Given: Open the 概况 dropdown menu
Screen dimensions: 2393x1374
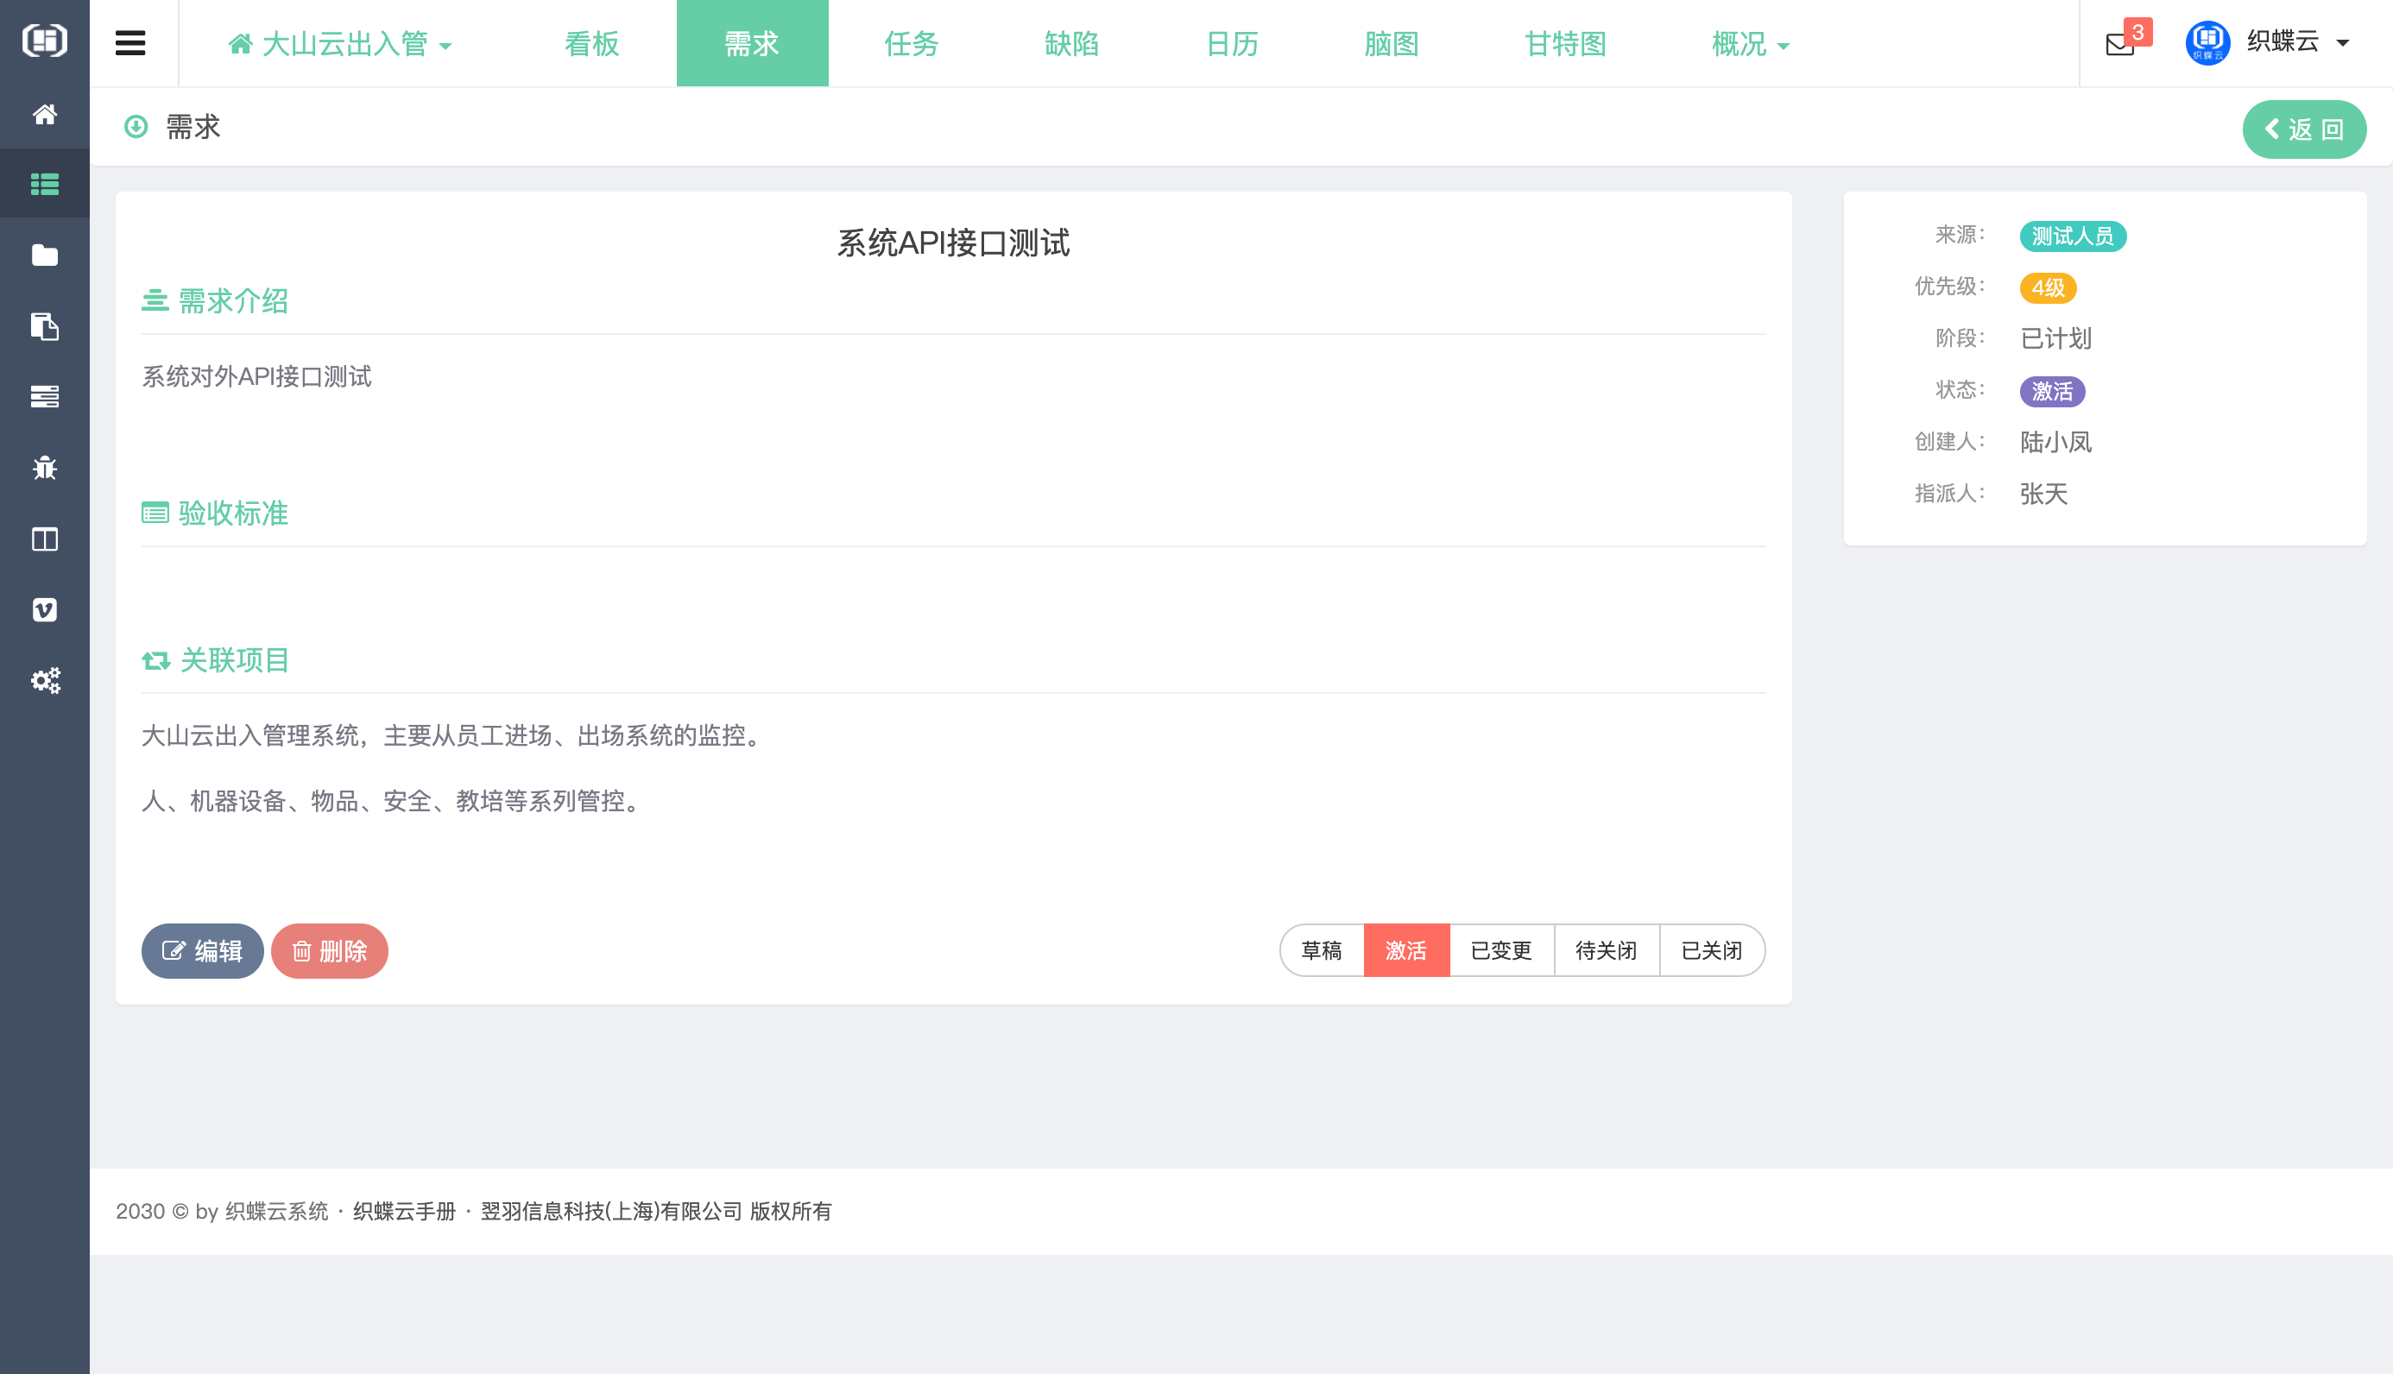Looking at the screenshot, I should [x=1750, y=43].
